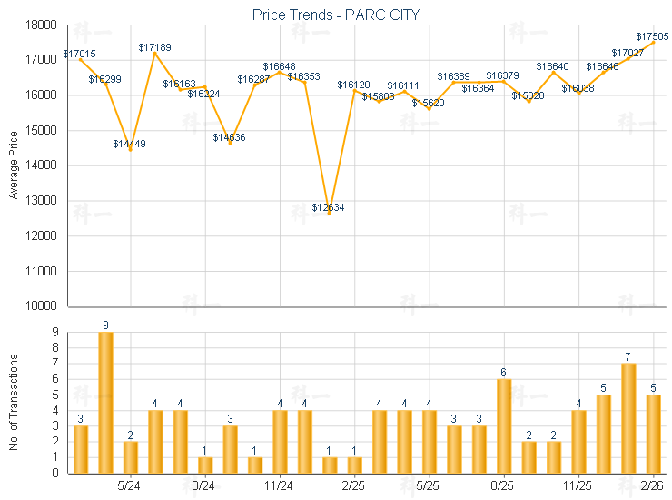Click the Average Price axis title
Image resolution: width=672 pixels, height=500 pixels.
coord(14,165)
